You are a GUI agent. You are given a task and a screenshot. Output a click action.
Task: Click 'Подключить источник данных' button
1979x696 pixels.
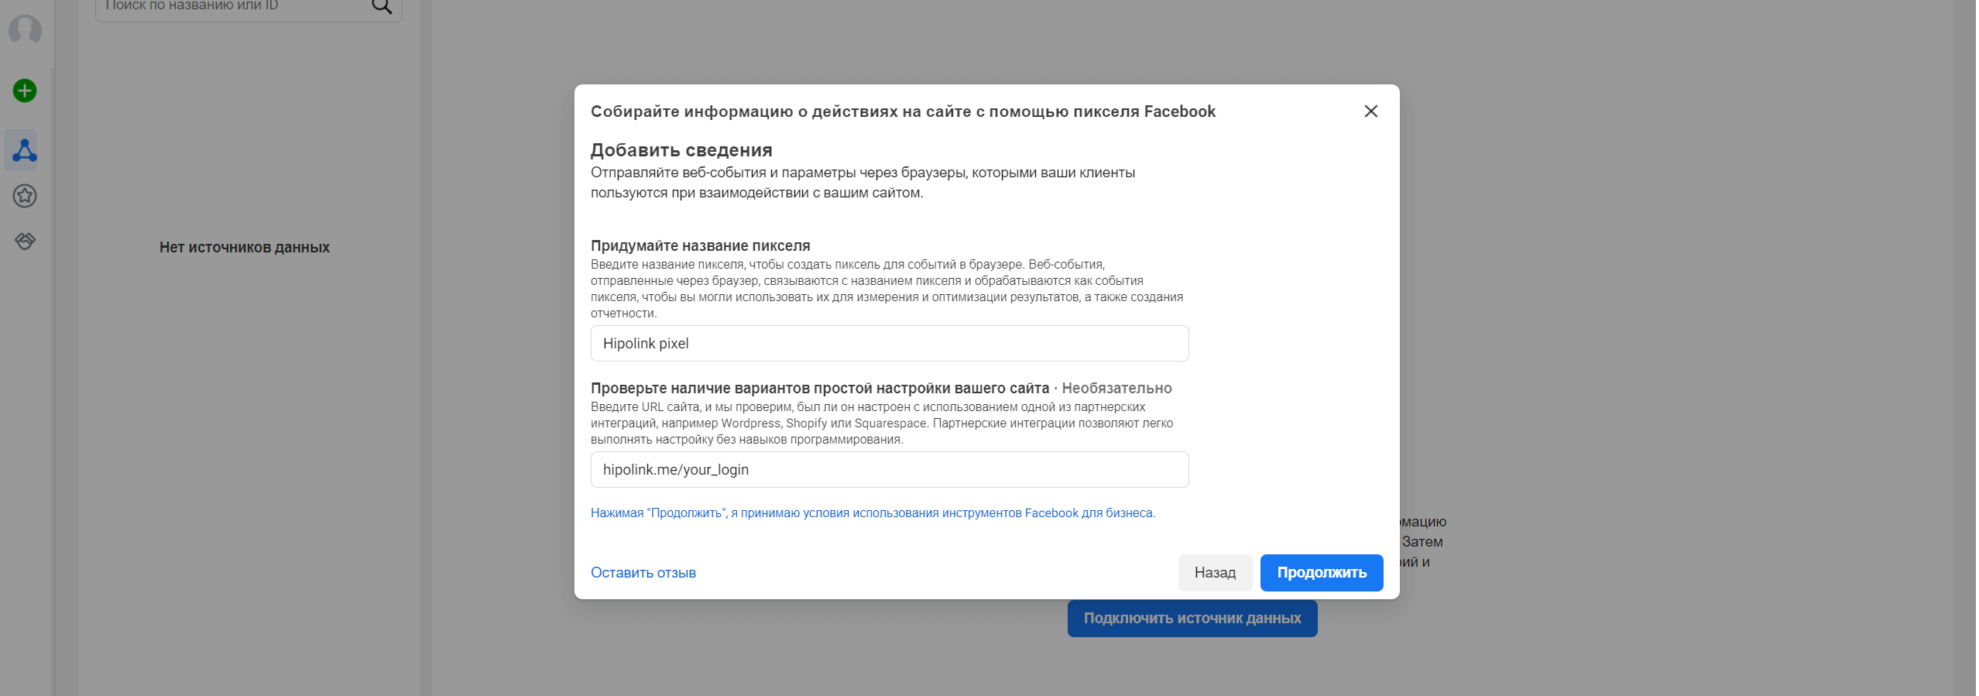pyautogui.click(x=1192, y=619)
